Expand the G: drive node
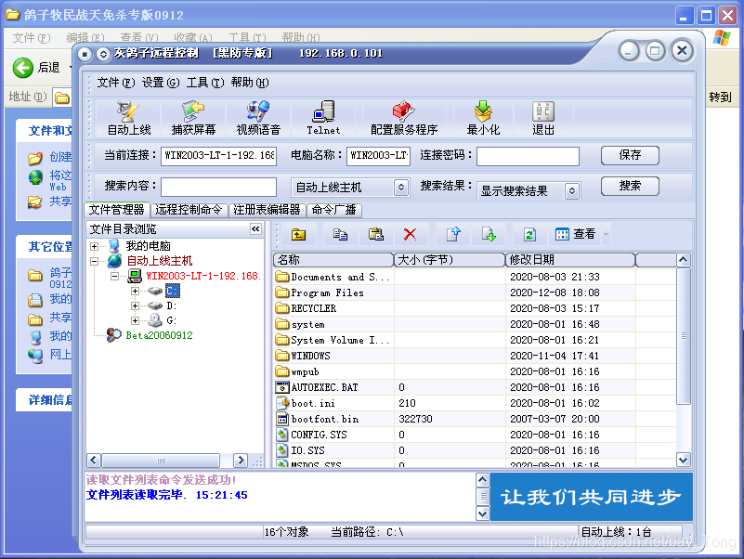Image resolution: width=744 pixels, height=559 pixels. 136,321
